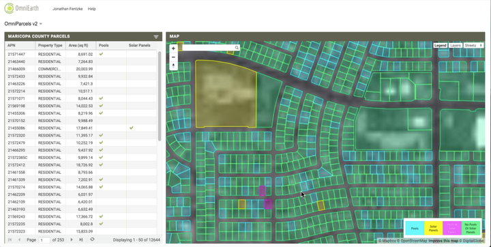Open the parcels table filter icon
The width and height of the screenshot is (491, 247).
pyautogui.click(x=156, y=37)
